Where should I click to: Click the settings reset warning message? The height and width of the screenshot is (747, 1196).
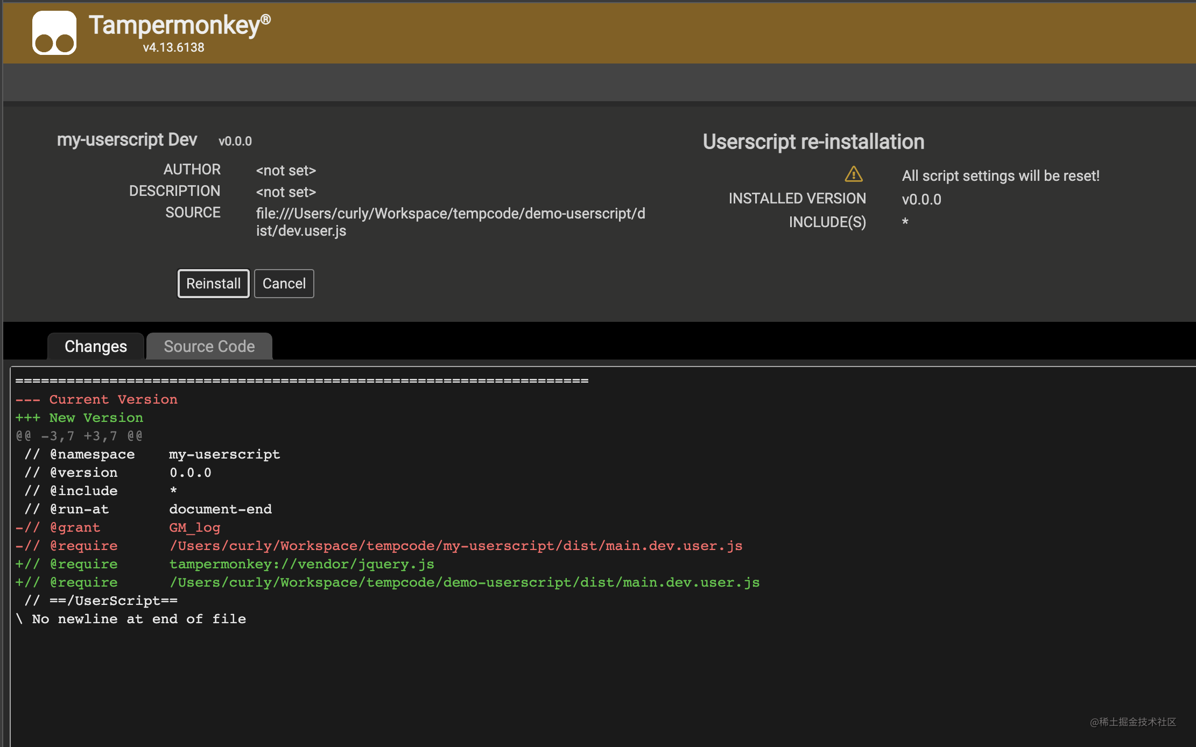coord(1000,176)
